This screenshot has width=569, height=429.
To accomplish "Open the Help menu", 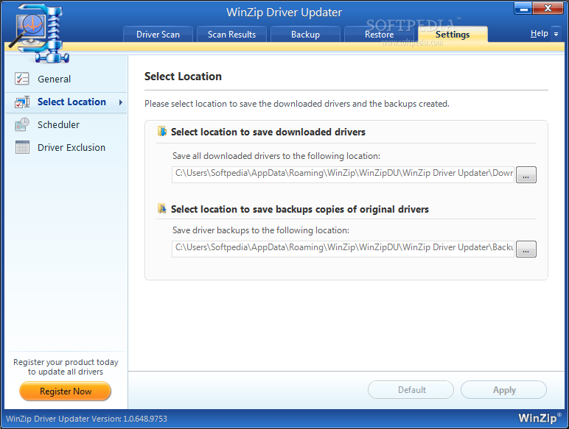I will [x=539, y=34].
